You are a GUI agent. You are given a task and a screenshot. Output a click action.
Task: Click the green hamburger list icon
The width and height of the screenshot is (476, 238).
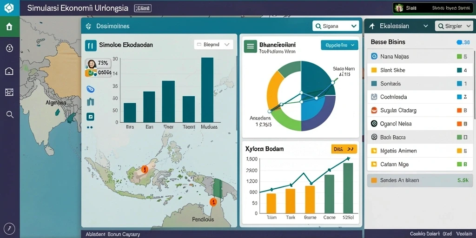point(251,46)
